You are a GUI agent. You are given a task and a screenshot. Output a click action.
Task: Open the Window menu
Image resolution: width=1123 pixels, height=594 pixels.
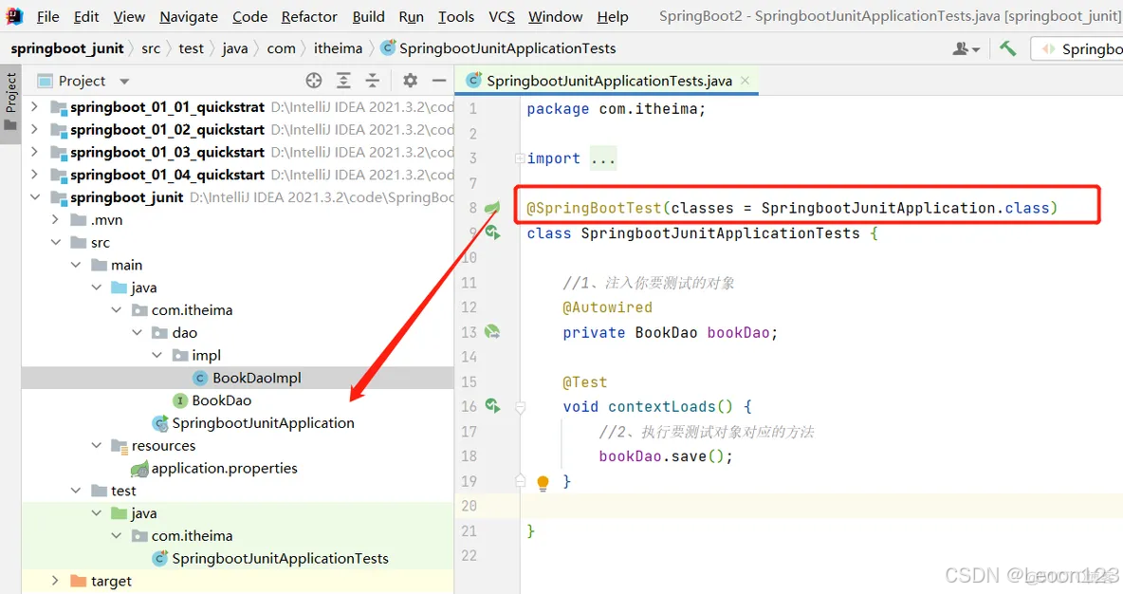tap(555, 16)
